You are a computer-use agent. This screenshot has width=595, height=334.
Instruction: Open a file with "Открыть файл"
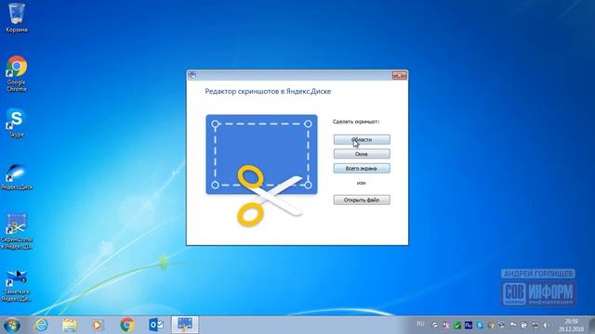(x=362, y=200)
